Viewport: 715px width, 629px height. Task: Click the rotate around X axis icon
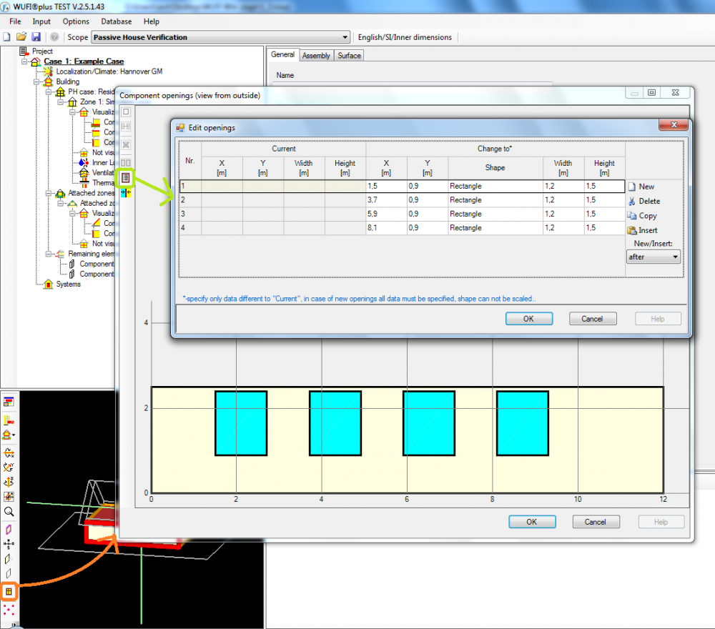(9, 453)
